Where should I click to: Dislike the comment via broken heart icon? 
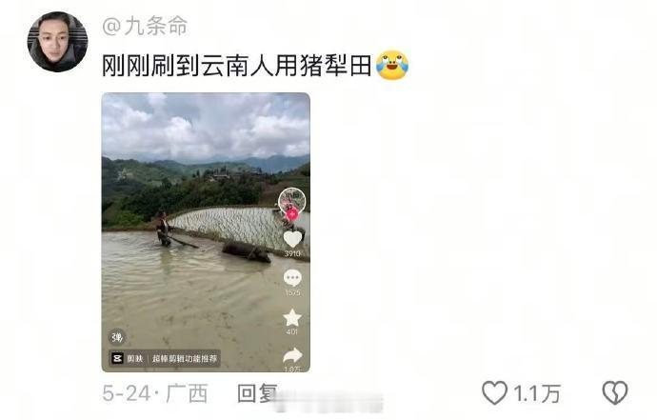(x=615, y=392)
